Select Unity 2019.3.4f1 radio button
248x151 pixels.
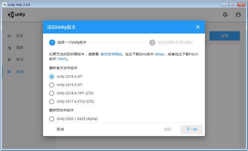point(52,77)
